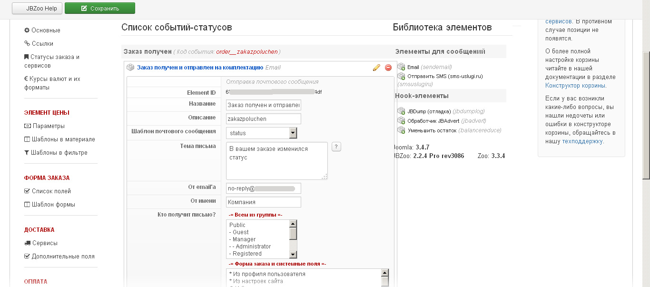This screenshot has width=650, height=287.
Task: Go to Список полей in the order form section
Action: 51,191
